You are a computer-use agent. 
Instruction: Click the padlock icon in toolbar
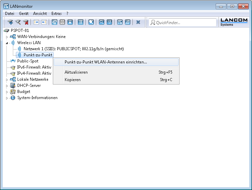coord(70,22)
